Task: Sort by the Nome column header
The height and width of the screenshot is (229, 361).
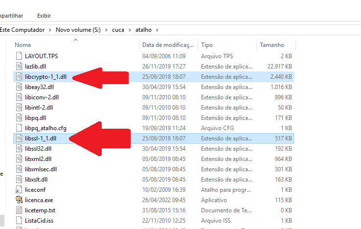Action: (23, 45)
